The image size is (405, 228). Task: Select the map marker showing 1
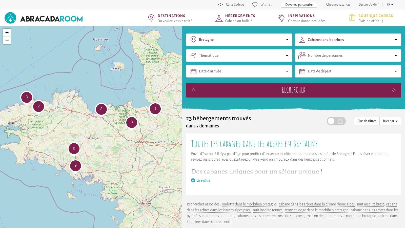coord(155,109)
